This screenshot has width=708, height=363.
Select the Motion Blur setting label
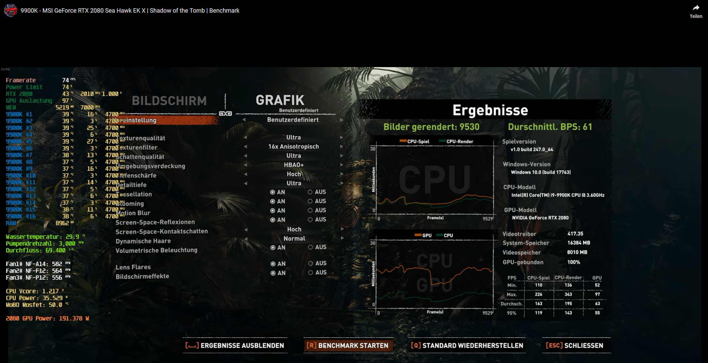133,213
